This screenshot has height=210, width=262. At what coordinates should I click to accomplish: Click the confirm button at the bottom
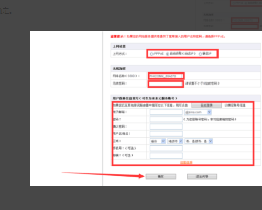(161, 176)
